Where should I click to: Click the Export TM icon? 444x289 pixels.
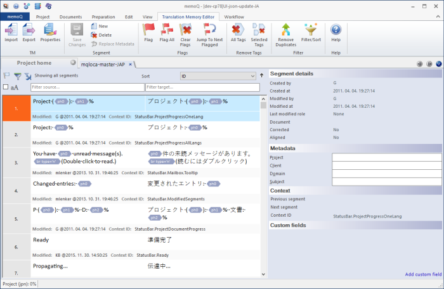pos(29,32)
